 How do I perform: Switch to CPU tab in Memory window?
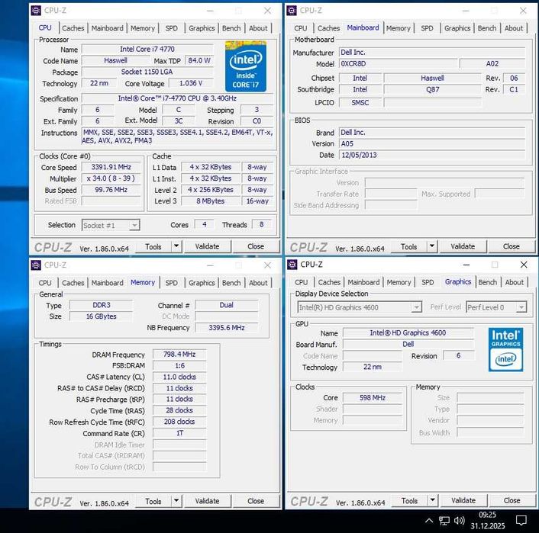coord(45,283)
